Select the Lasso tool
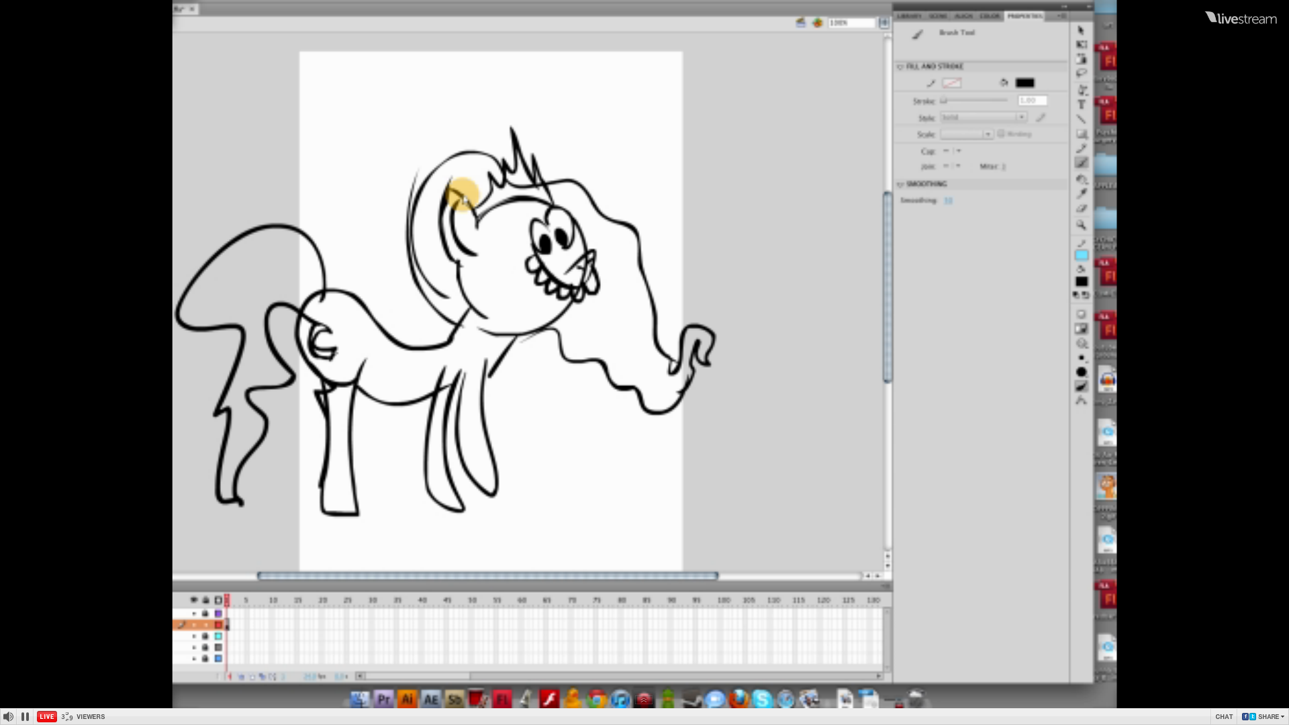Image resolution: width=1289 pixels, height=725 pixels. point(1081,73)
